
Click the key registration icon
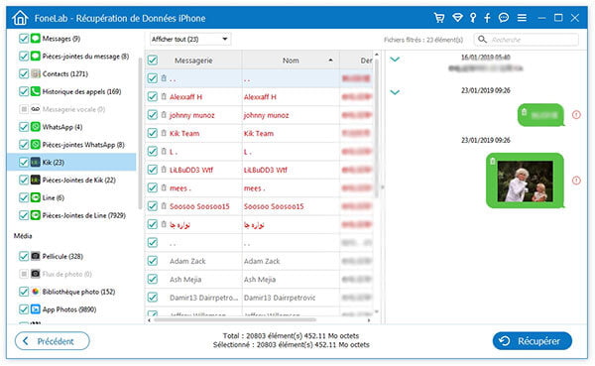click(473, 18)
